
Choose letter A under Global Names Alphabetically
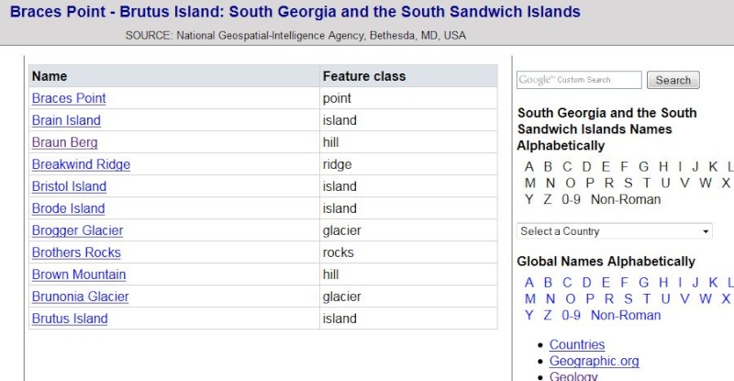click(x=529, y=282)
